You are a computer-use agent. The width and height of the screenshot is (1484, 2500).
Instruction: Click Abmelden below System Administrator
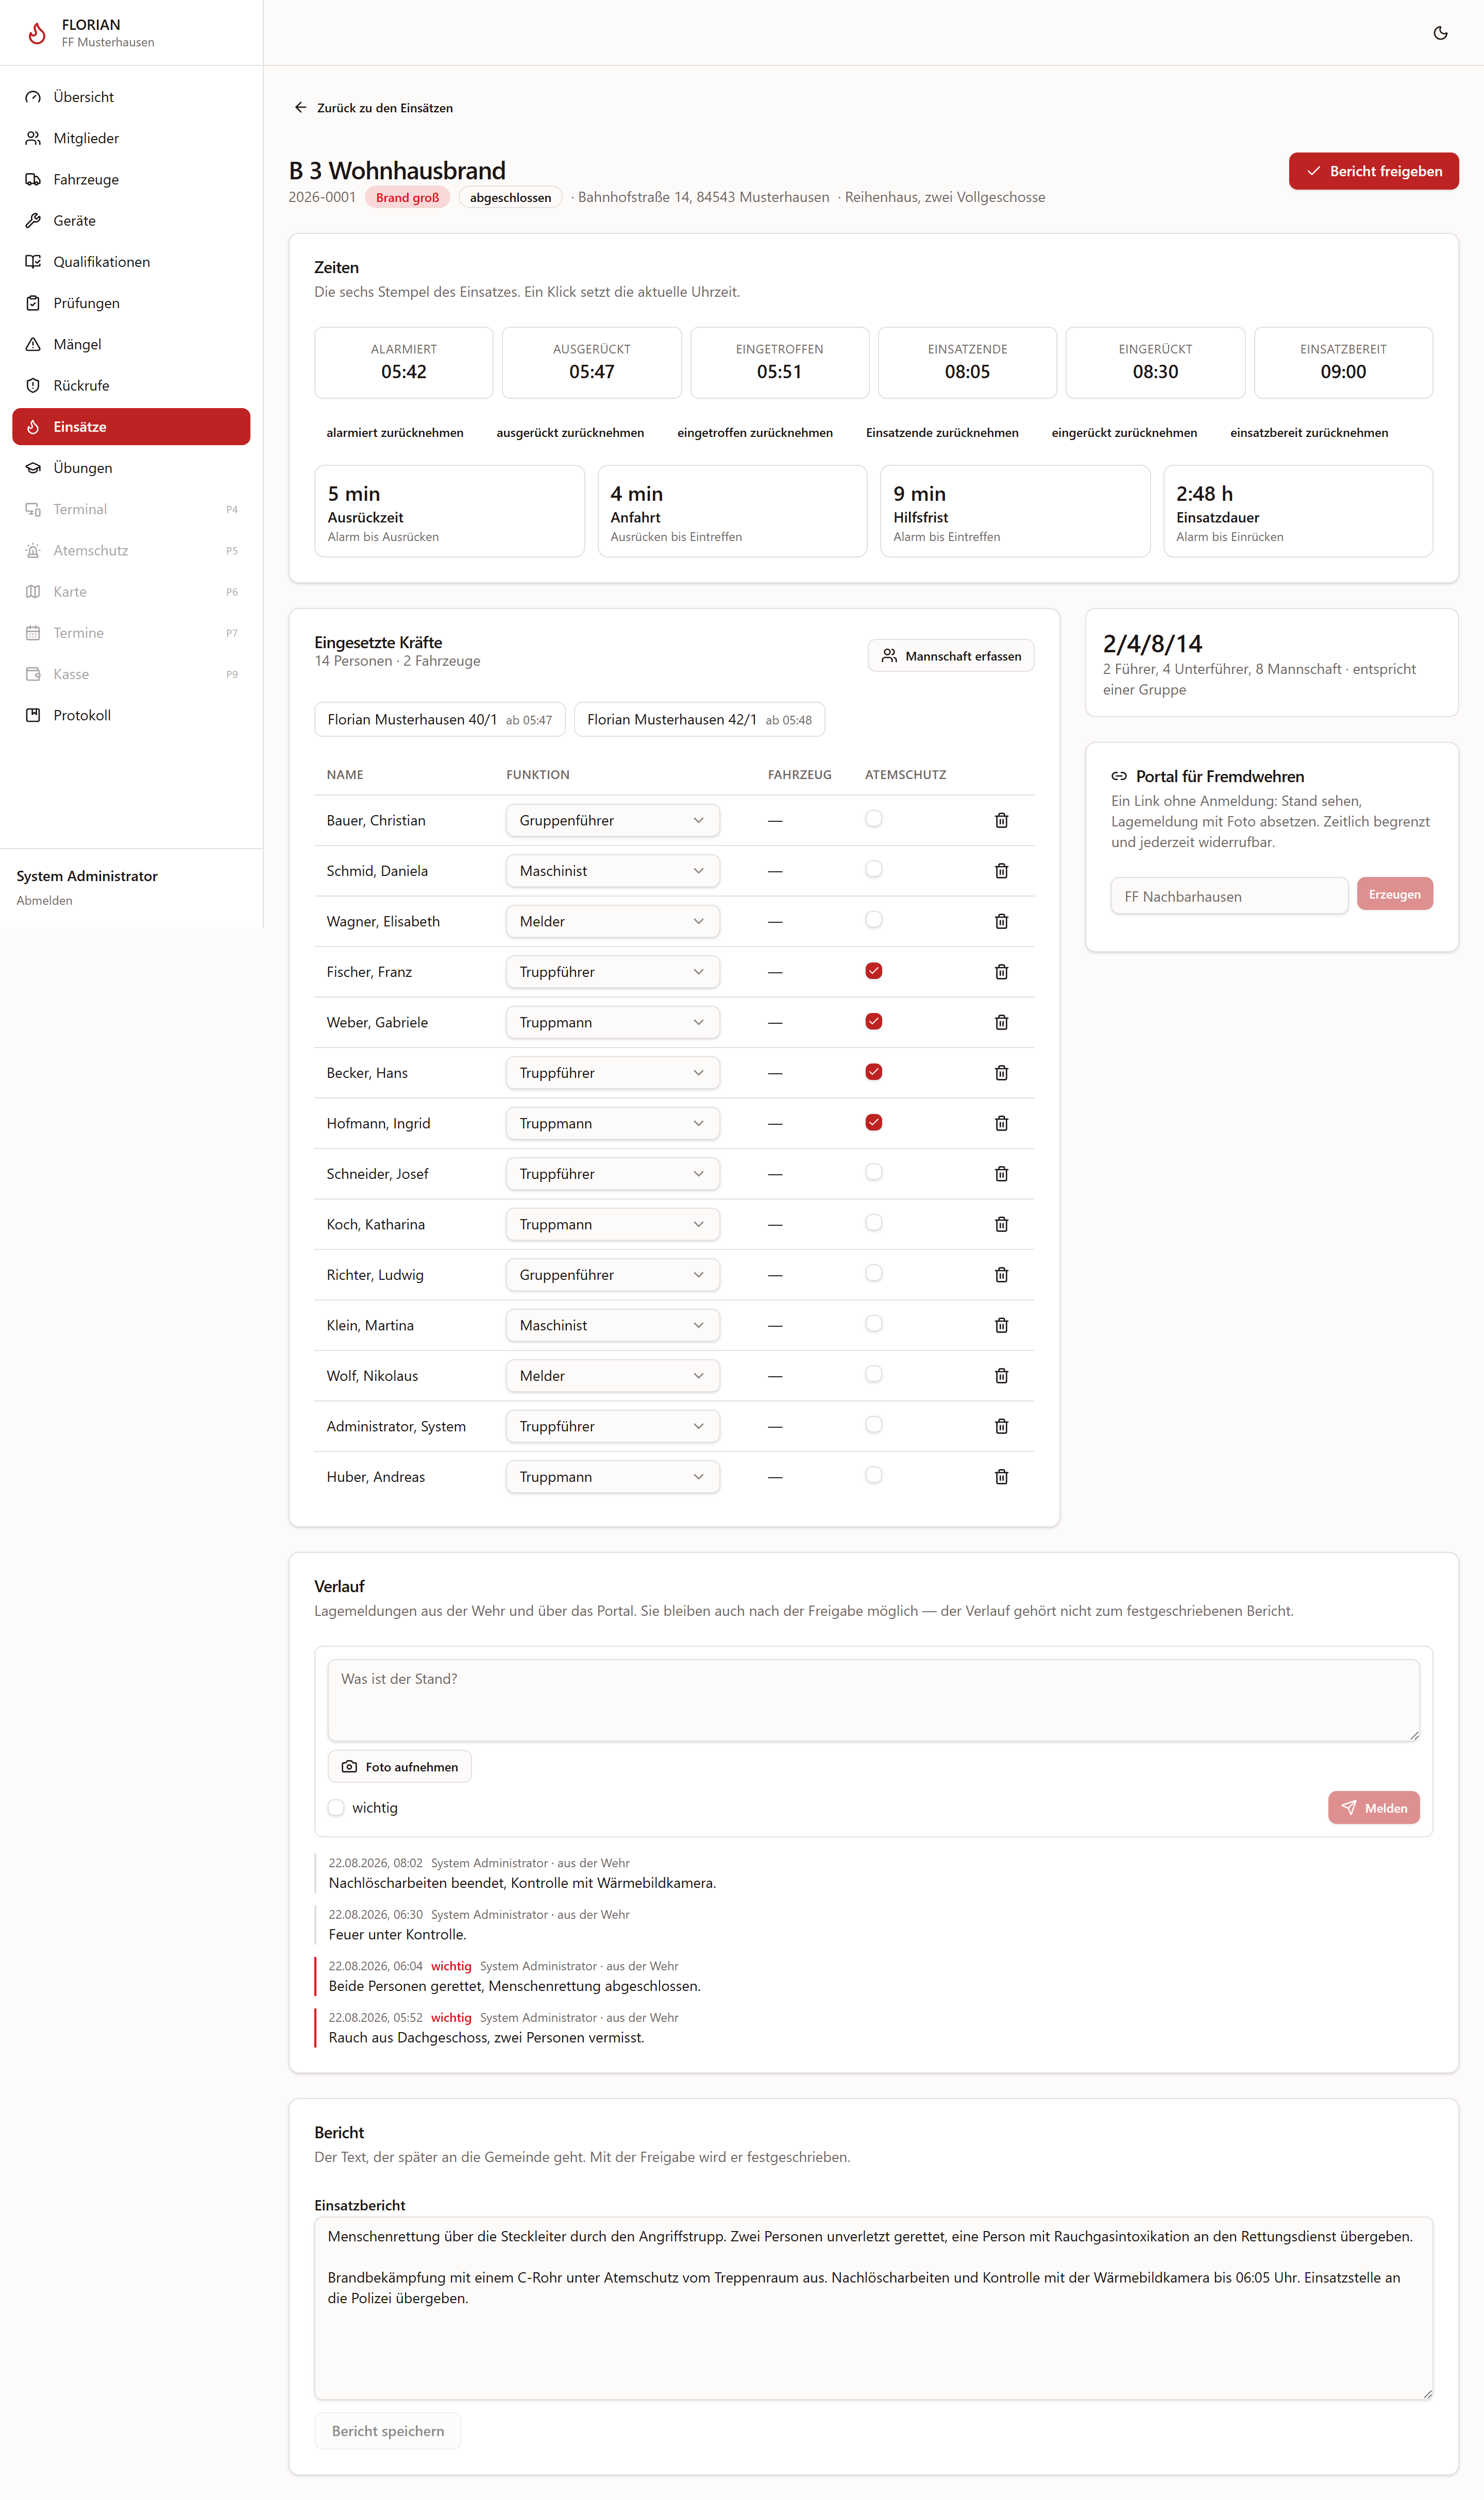[x=44, y=900]
